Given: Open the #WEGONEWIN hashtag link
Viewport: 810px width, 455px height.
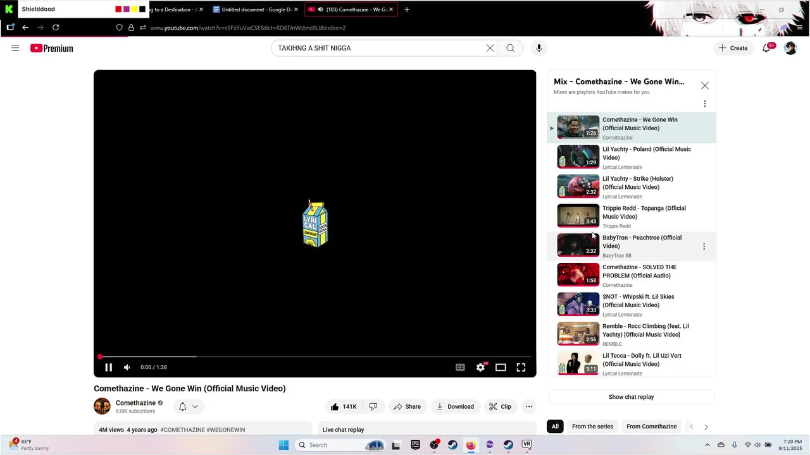Looking at the screenshot, I should tap(226, 430).
